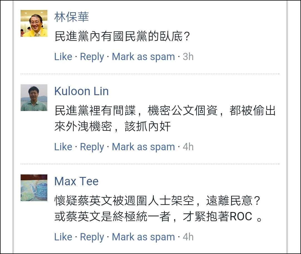This screenshot has width=301, height=254.
Task: Open the Kuloon Lin profile name
Action: pos(81,91)
